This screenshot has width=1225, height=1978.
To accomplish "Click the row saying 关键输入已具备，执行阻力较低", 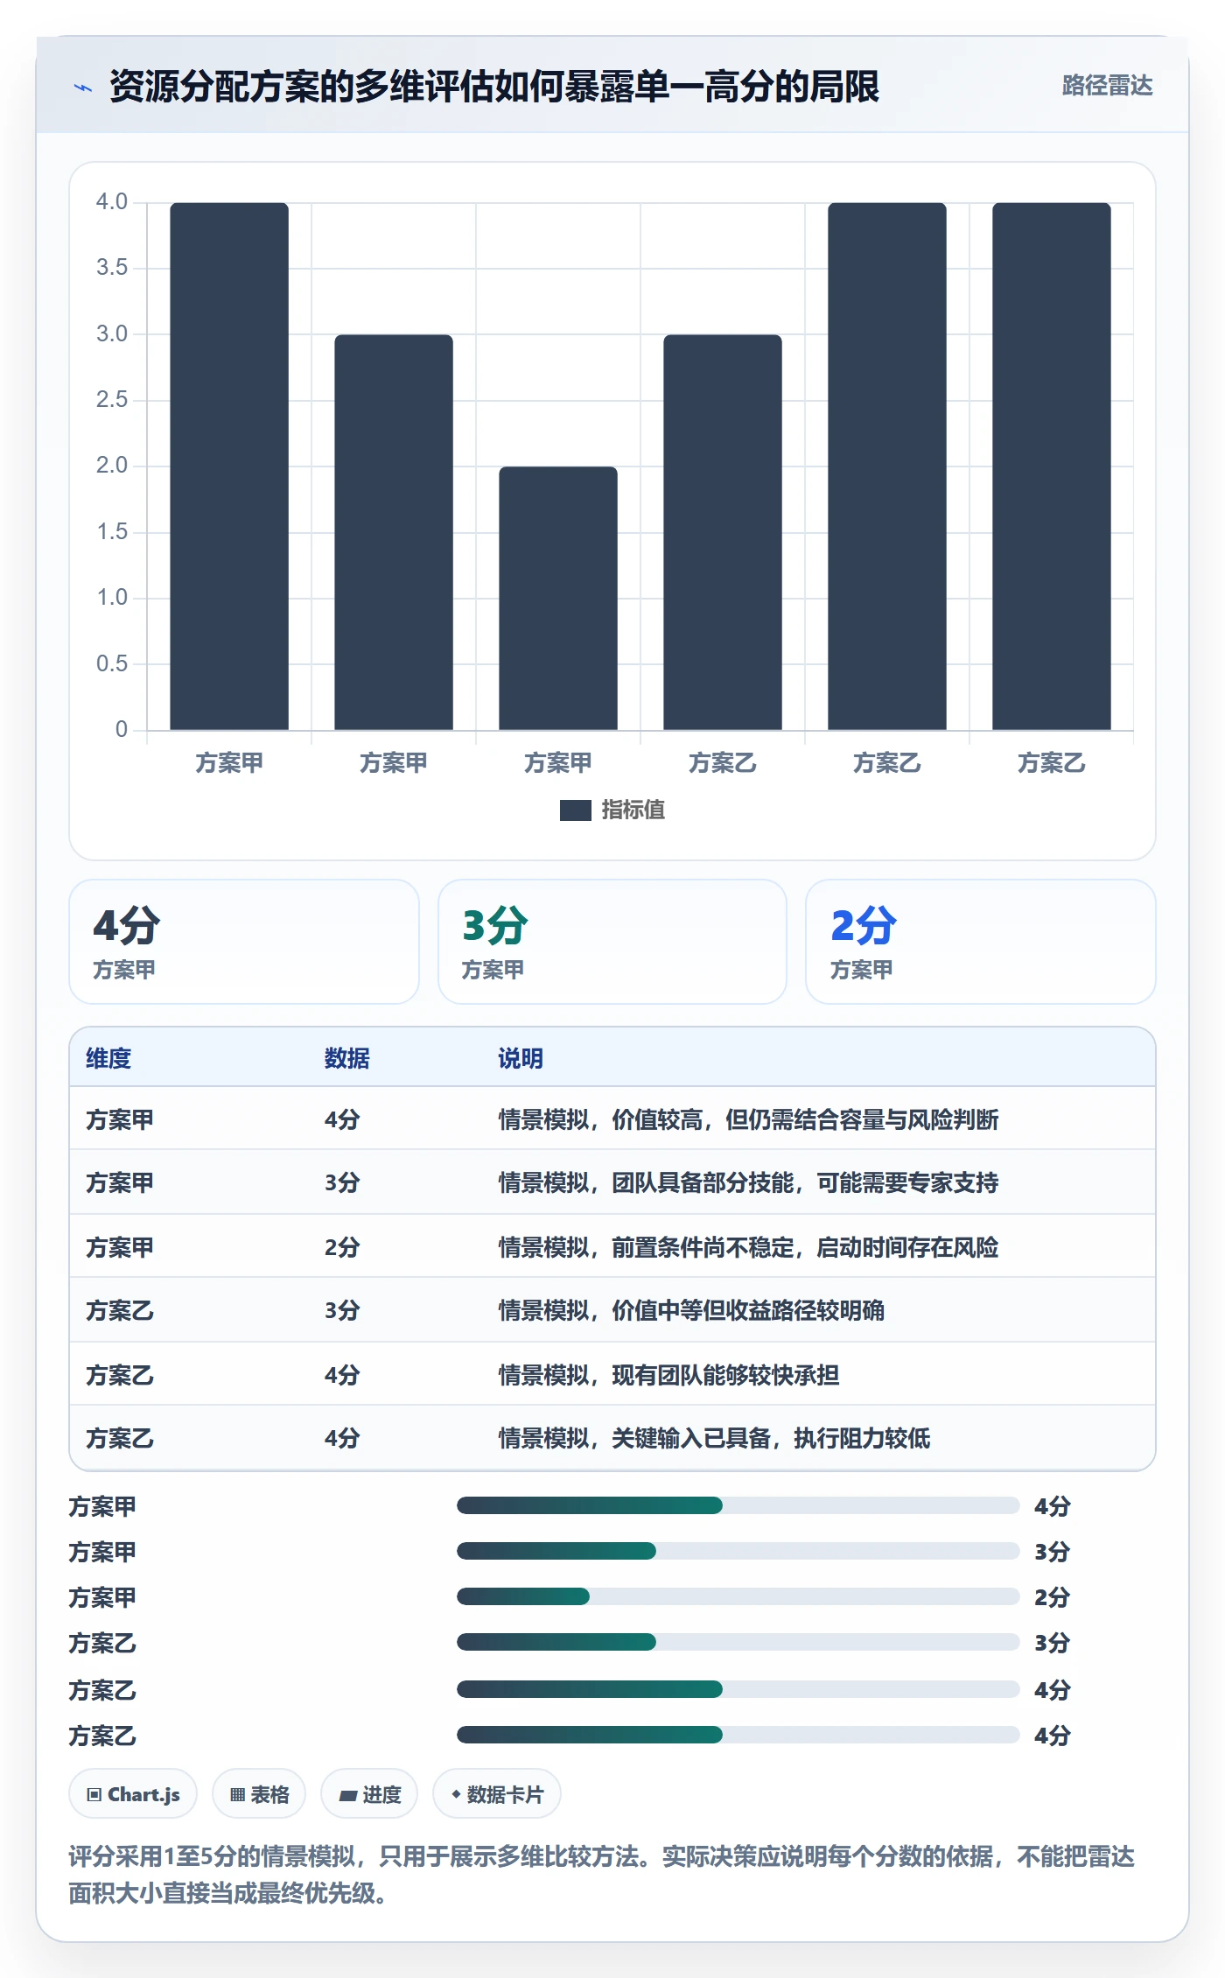I will [x=612, y=1438].
